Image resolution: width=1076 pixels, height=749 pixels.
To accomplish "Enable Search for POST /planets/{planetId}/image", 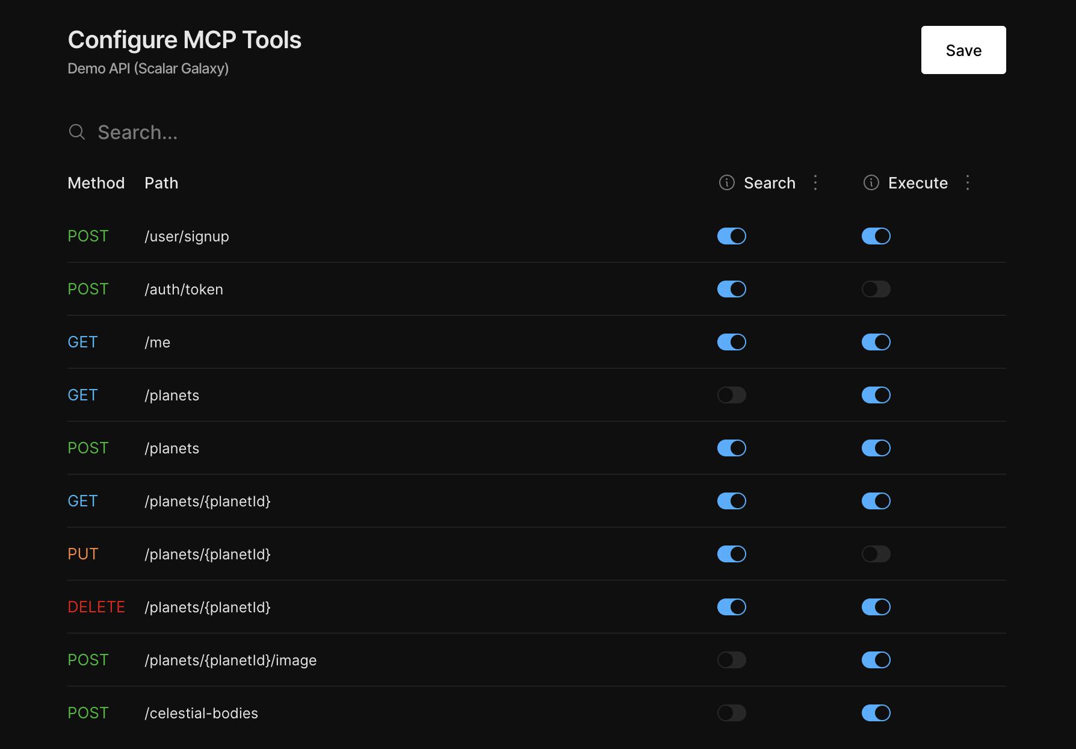I will tap(731, 660).
